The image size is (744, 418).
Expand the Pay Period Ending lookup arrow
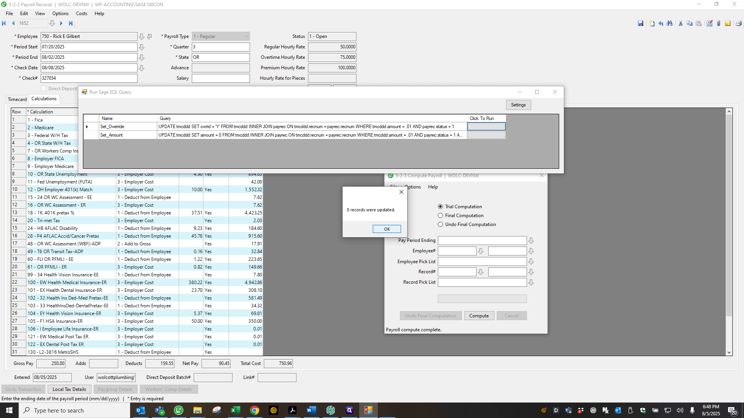tap(531, 241)
